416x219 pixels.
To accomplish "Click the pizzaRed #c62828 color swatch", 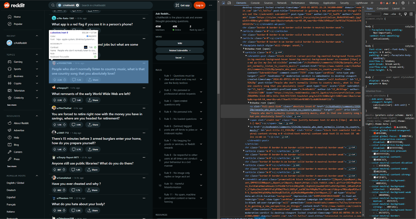I will coord(395,127).
